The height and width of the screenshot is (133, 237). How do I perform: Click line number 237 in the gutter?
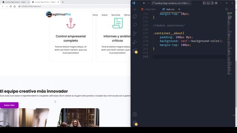146,33
